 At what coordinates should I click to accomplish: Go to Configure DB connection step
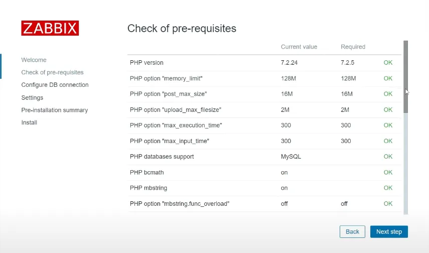(x=55, y=85)
